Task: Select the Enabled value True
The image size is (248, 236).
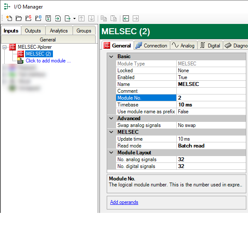Action: click(x=211, y=77)
